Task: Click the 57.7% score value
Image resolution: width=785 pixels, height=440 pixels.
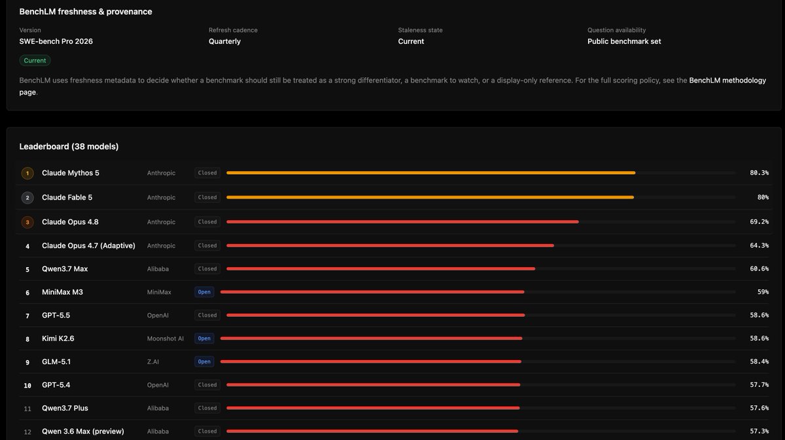Action: point(759,385)
